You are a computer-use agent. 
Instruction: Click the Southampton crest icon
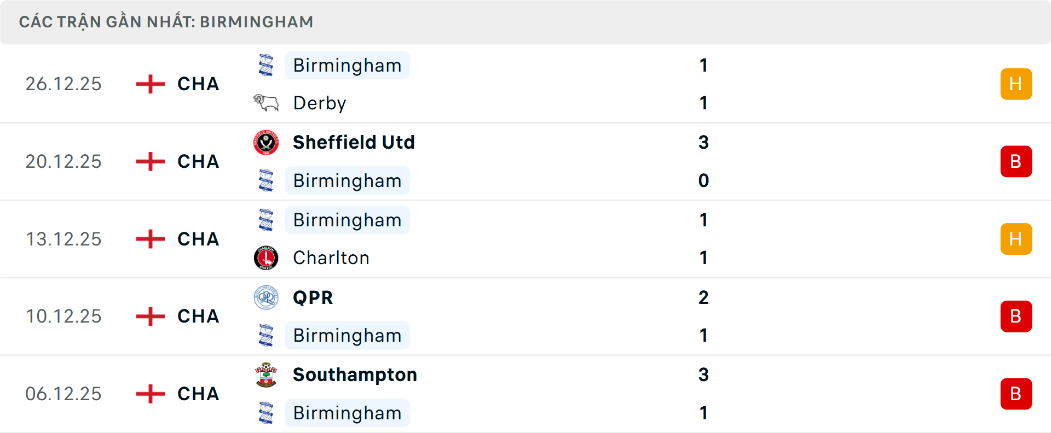(266, 375)
